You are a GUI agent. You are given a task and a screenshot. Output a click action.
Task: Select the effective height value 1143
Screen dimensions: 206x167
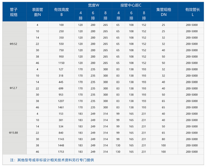click(x=61, y=139)
